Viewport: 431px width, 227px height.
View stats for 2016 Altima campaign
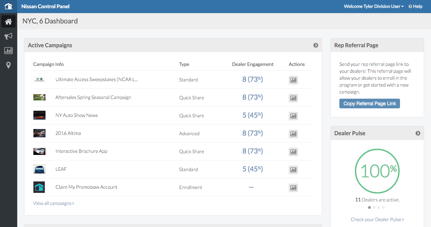pos(293,134)
